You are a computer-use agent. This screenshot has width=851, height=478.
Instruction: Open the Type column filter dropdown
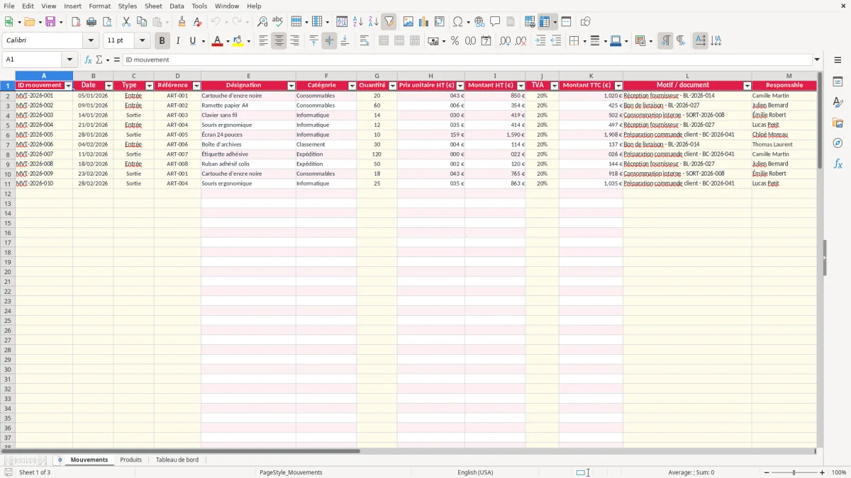[x=149, y=86]
